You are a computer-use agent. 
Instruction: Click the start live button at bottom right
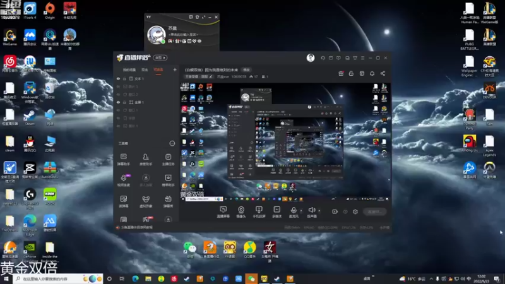[375, 212]
